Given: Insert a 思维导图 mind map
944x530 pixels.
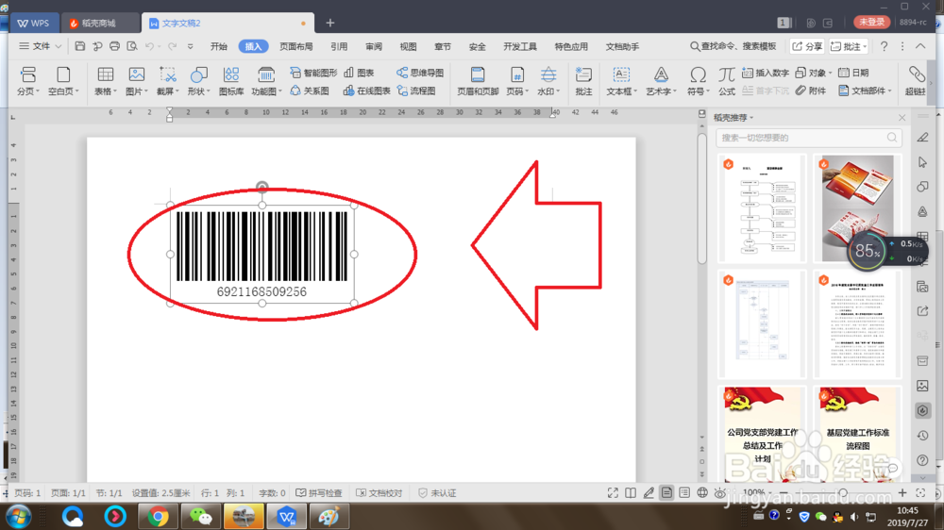Looking at the screenshot, I should coord(420,73).
